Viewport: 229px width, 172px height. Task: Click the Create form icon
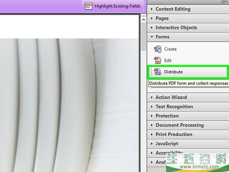(x=158, y=49)
